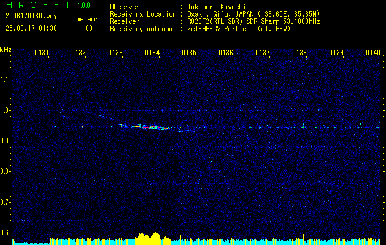Click the 1.0 frequency axis label
The image size is (386, 245).
coord(6,110)
